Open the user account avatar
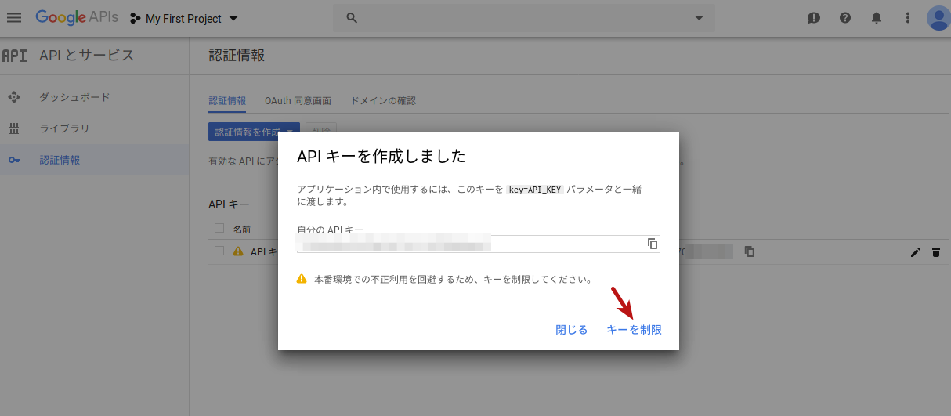Screen dimensions: 951x416 938,18
